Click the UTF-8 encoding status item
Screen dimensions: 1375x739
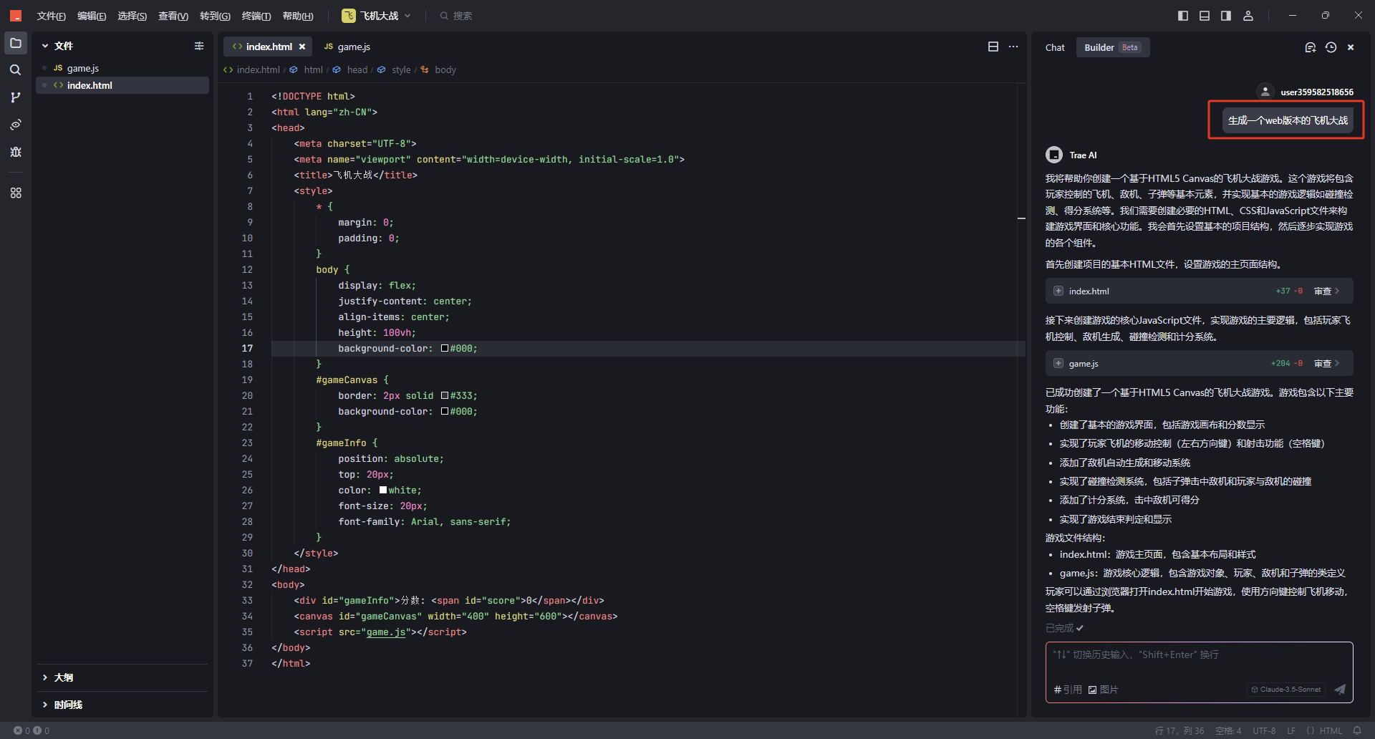(1264, 730)
